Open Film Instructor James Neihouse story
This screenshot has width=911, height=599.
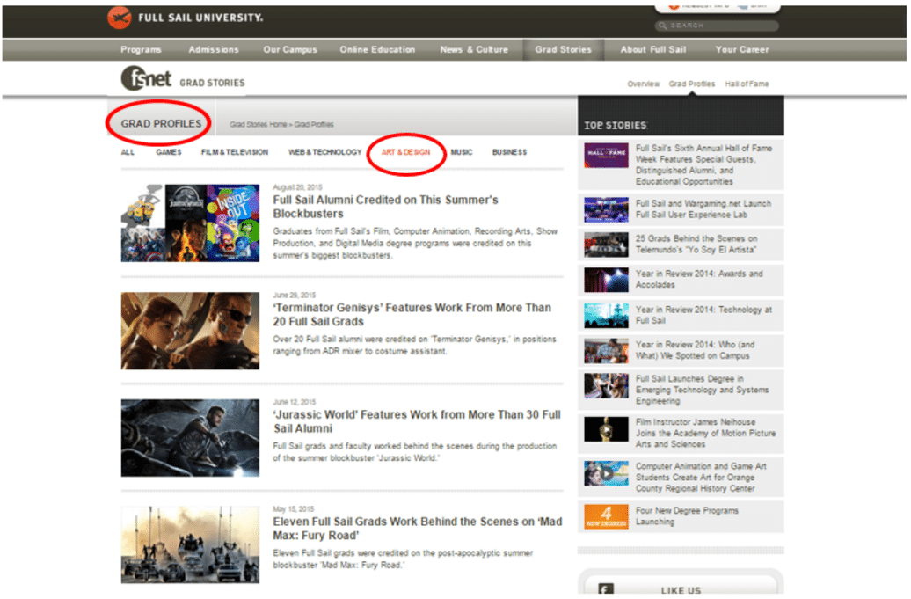pyautogui.click(x=705, y=433)
